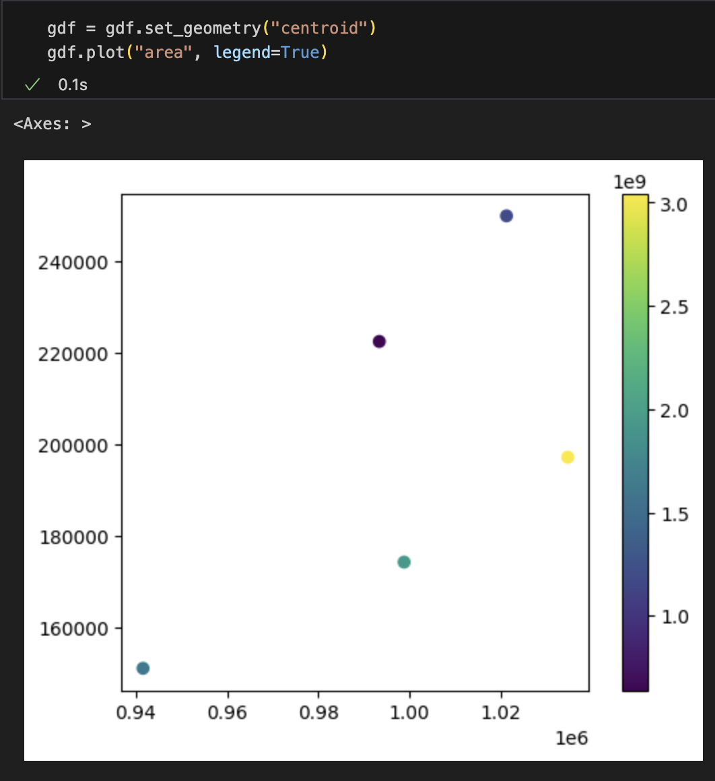
Task: Click the bottom-left scatter point
Action: [143, 668]
